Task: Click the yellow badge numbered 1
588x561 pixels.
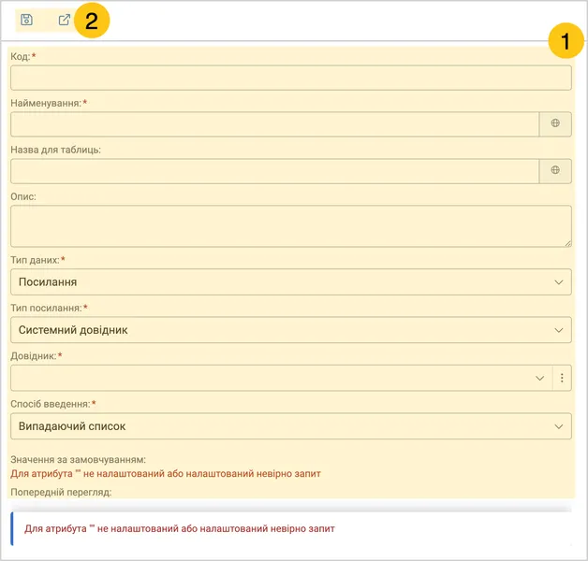Action: tap(566, 40)
